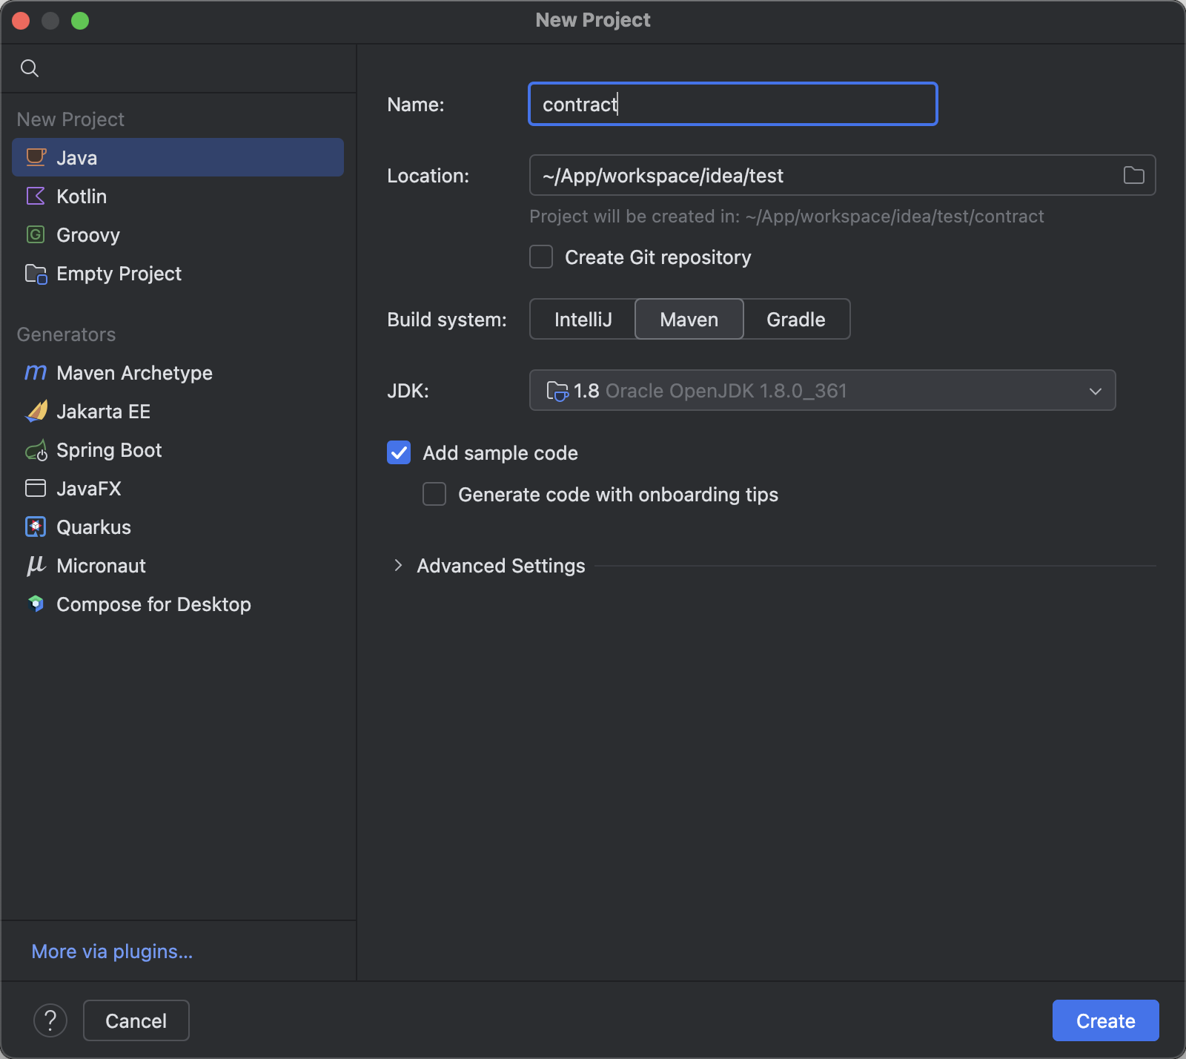The height and width of the screenshot is (1059, 1186).
Task: Enable the Create Git repository checkbox
Action: [x=541, y=257]
